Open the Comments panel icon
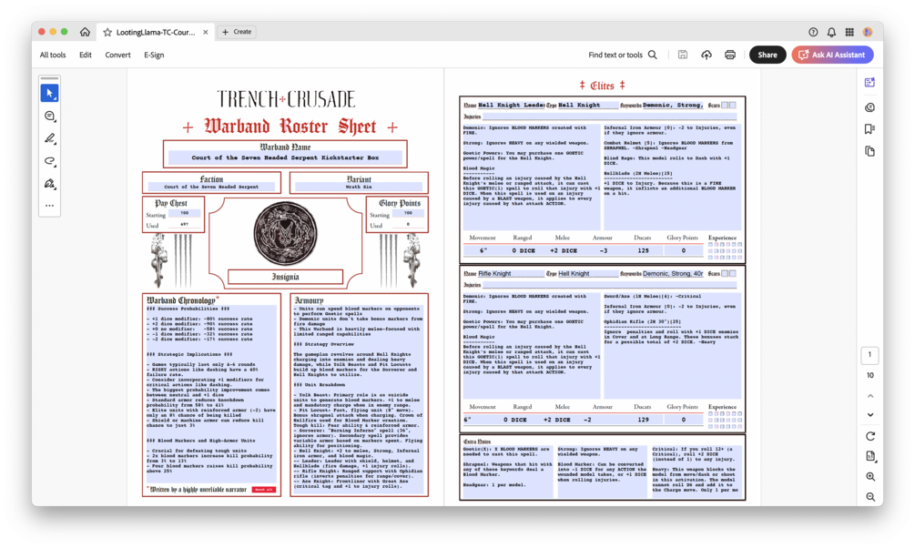This screenshot has width=915, height=548. pos(870,107)
